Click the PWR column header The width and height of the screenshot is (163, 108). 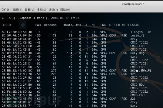pos(38,25)
